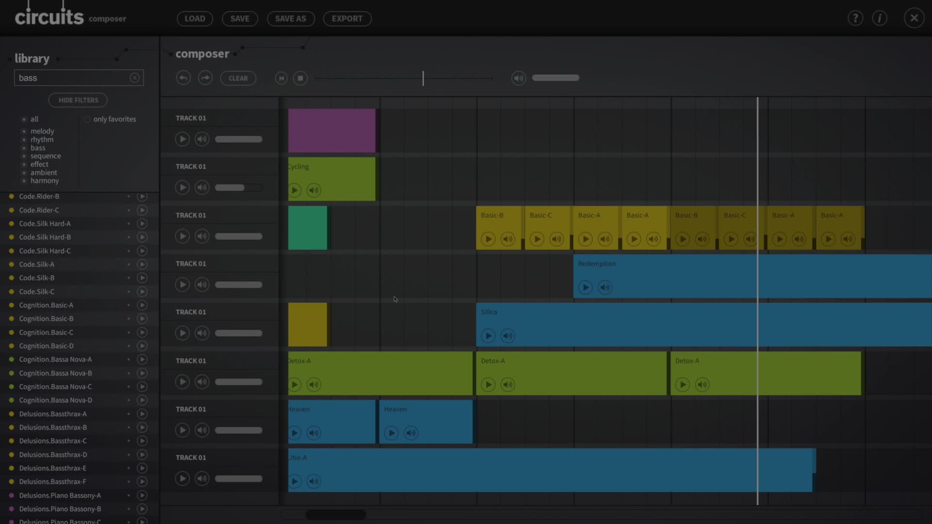Preview Code.Silk-A sample in library

[142, 264]
